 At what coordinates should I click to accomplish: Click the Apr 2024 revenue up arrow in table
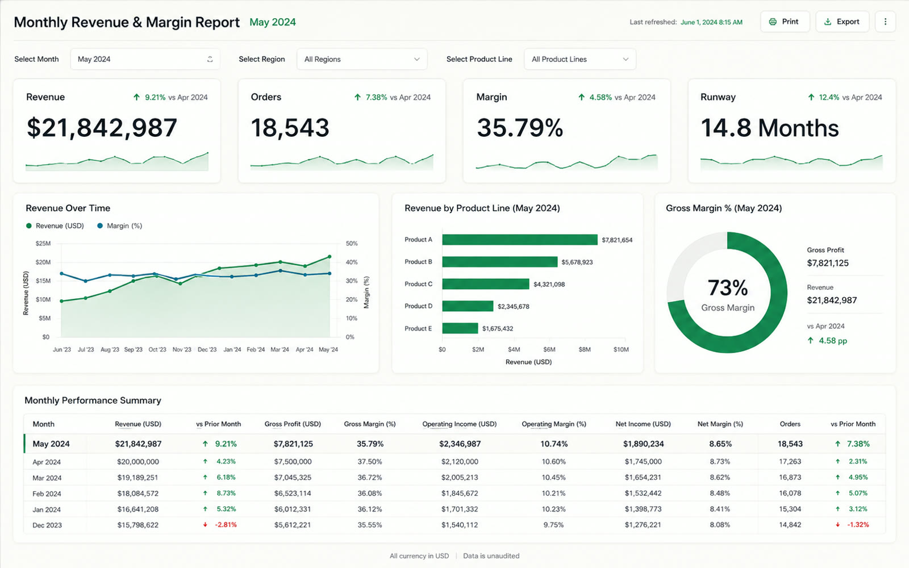205,461
